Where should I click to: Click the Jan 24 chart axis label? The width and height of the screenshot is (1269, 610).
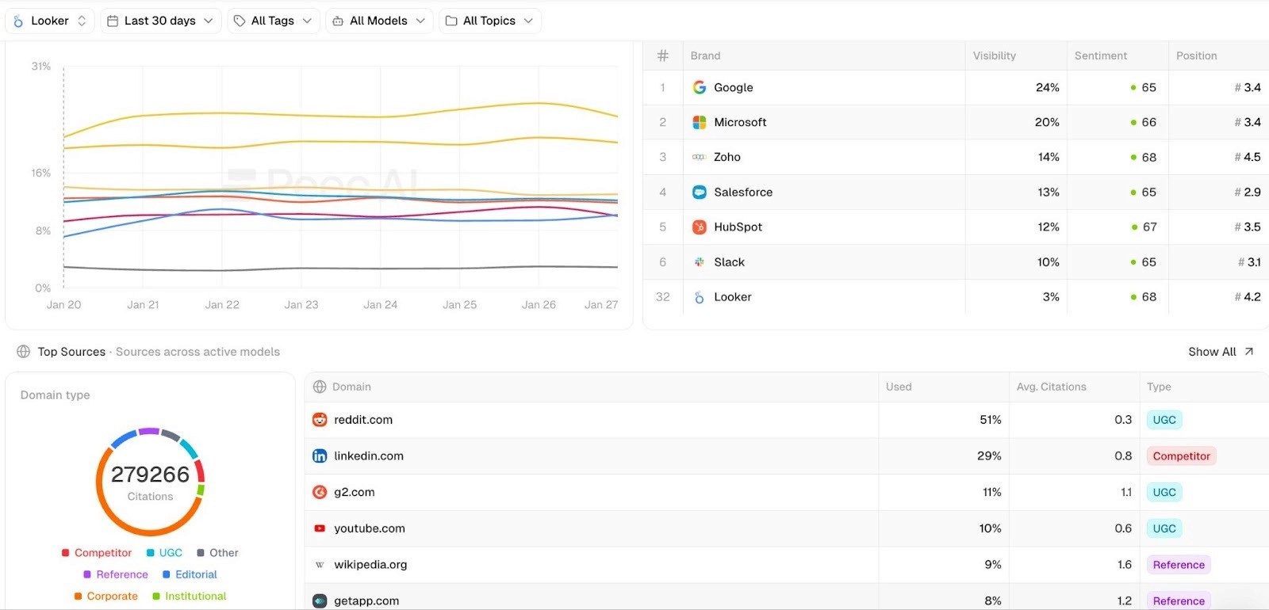(381, 304)
